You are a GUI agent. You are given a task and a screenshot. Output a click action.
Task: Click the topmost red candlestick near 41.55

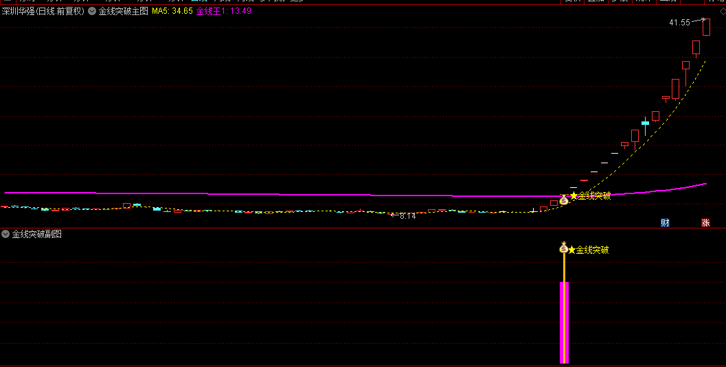tap(706, 27)
